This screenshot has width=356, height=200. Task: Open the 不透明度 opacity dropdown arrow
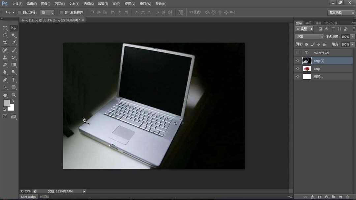click(x=352, y=37)
